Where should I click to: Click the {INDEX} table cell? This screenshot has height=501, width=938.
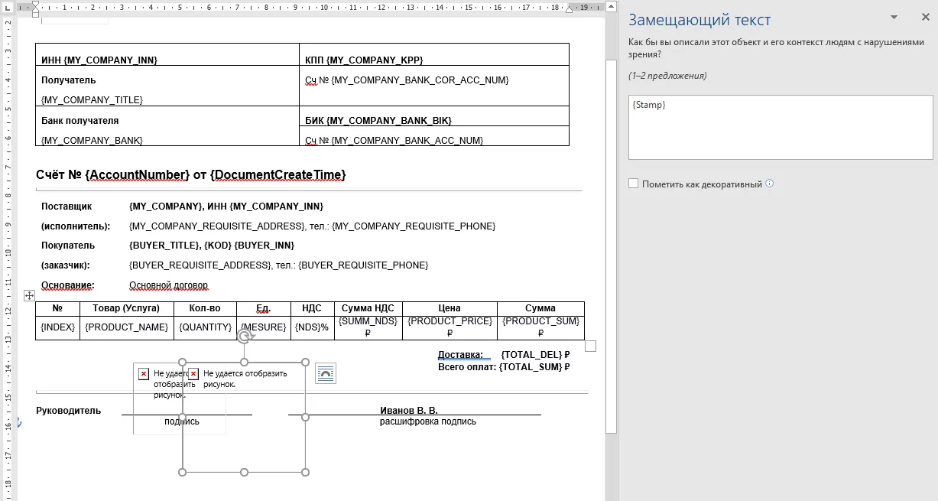click(x=58, y=327)
